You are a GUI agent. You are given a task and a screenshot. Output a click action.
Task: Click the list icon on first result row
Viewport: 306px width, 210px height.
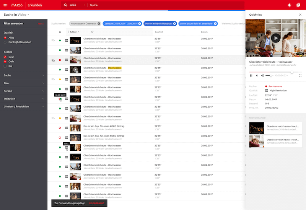pos(53,41)
